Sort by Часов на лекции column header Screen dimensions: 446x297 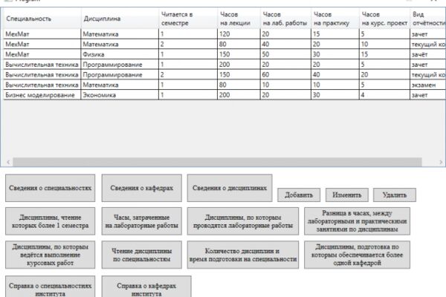click(x=239, y=19)
